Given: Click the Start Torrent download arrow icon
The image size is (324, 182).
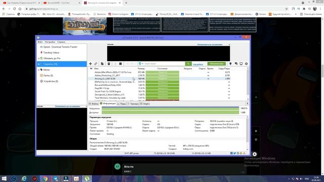Looking at the screenshot, I should pyautogui.click(x=115, y=64).
